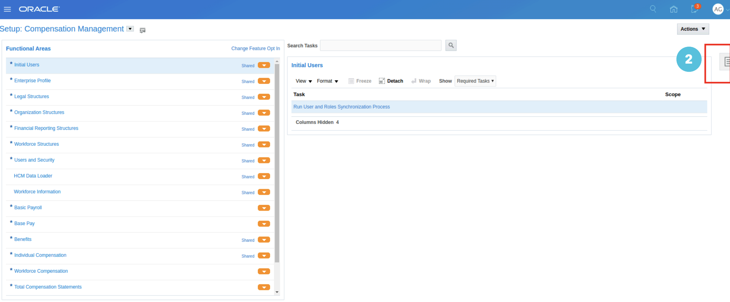Select the Organization Structures functional area
The image size is (730, 302).
(39, 112)
